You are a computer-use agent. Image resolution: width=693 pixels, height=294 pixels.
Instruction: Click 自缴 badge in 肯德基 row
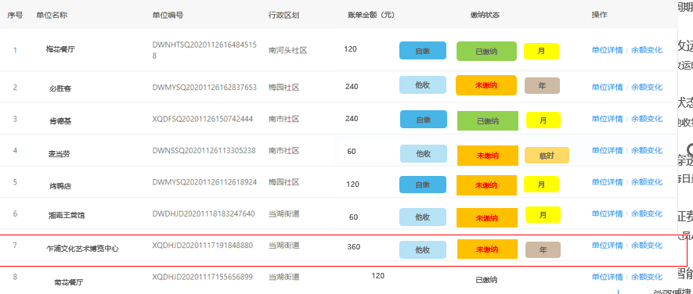tap(424, 120)
